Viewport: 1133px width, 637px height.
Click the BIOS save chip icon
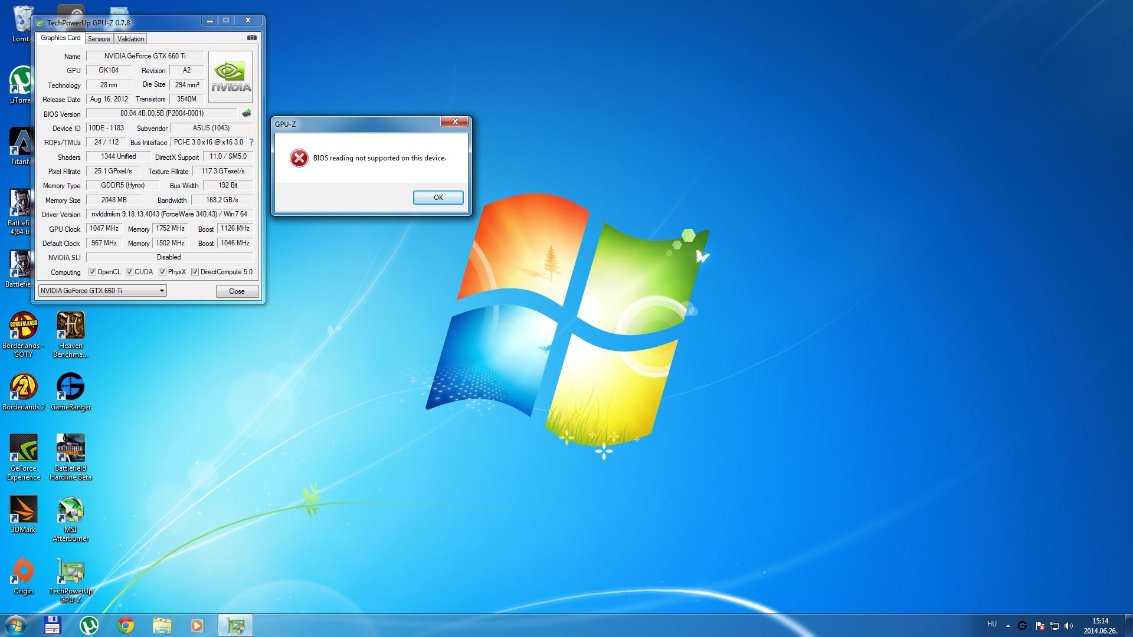click(x=247, y=113)
